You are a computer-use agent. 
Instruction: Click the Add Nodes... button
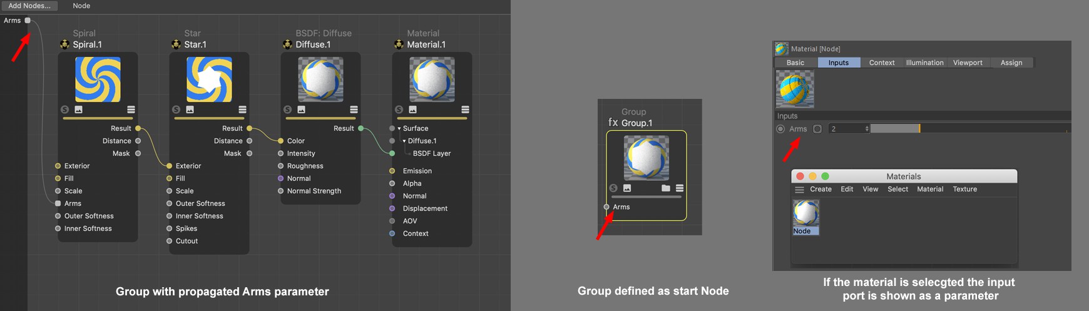click(x=29, y=6)
